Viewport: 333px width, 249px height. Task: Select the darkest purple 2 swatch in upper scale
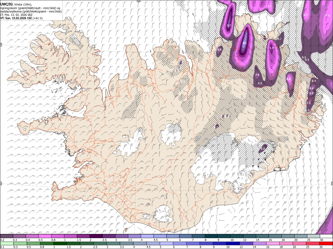[96, 236]
